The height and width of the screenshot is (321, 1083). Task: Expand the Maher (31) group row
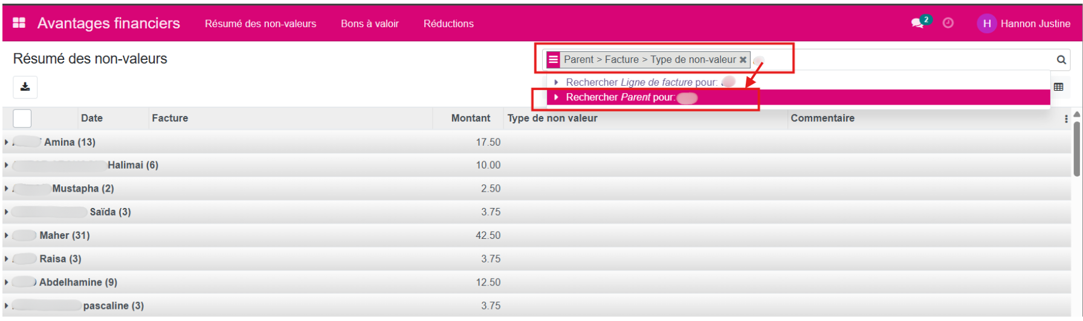tap(7, 235)
